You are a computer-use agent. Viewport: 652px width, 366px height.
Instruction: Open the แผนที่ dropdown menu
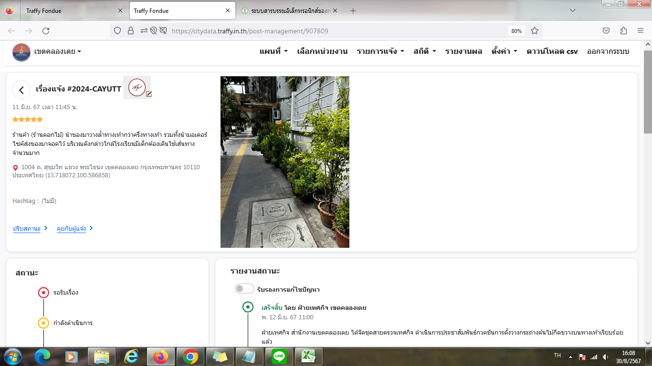[x=273, y=51]
